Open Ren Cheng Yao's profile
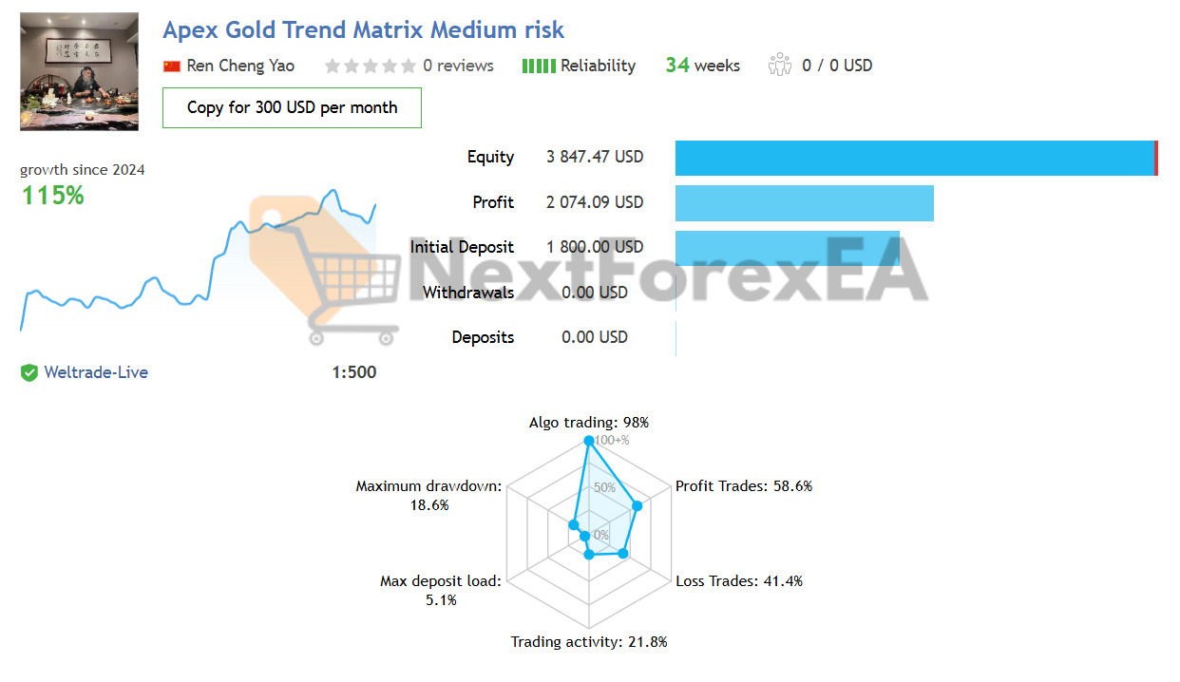Image resolution: width=1180 pixels, height=682 pixels. tap(239, 66)
